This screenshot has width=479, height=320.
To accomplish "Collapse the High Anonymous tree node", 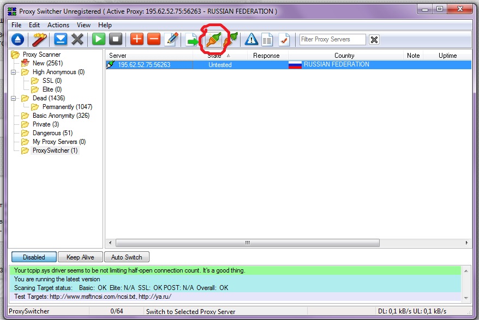I will 14,73.
